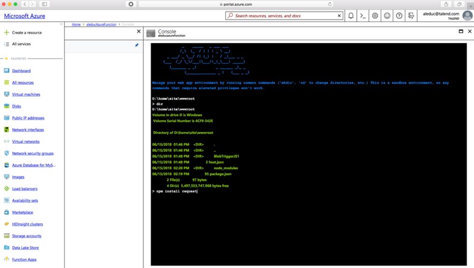Open Load balancers link
Image resolution: width=474 pixels, height=268 pixels.
coord(25,188)
